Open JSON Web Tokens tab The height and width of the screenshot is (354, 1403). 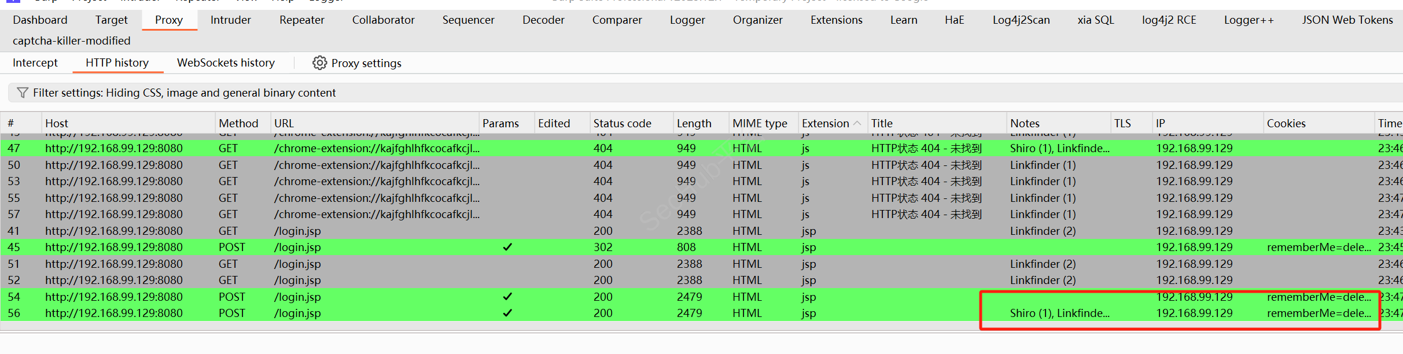1347,20
